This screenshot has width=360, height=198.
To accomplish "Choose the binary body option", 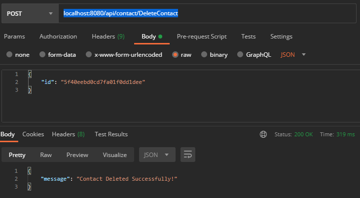I will click(x=204, y=54).
